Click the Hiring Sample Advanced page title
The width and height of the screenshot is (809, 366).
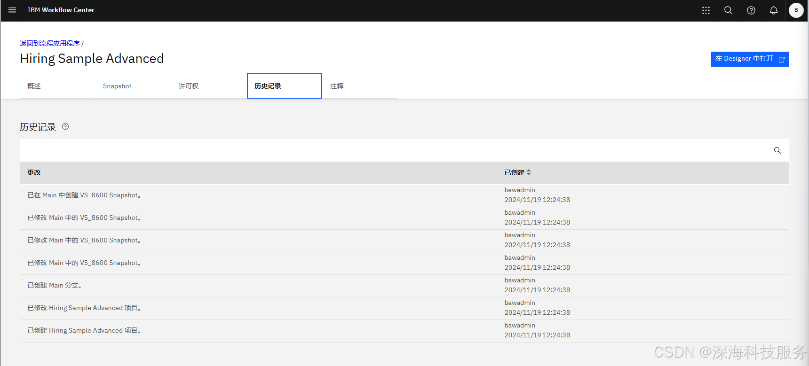(92, 59)
